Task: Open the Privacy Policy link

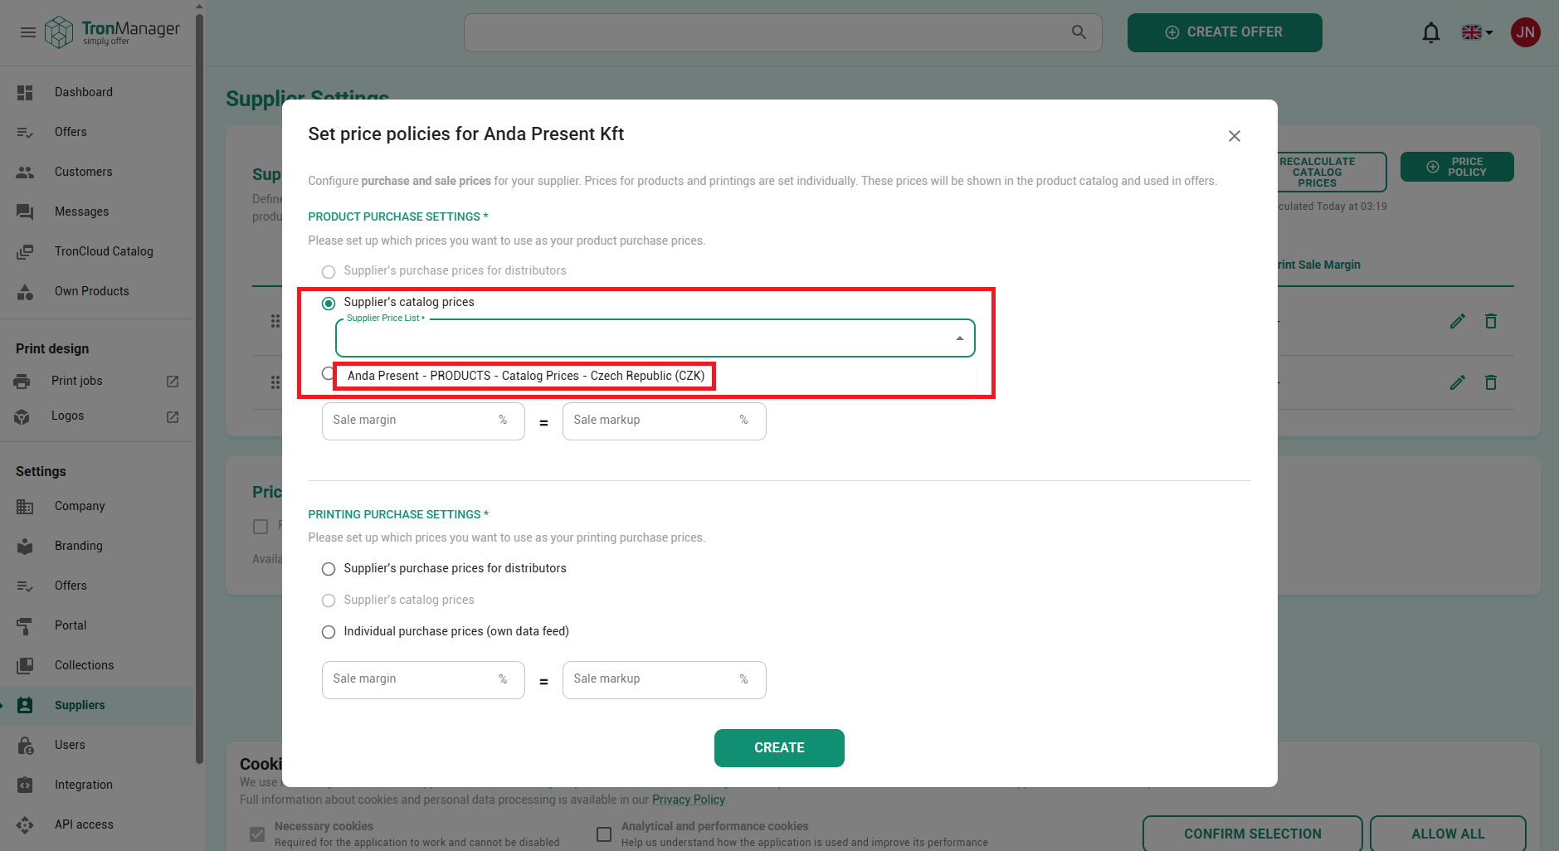Action: tap(689, 800)
